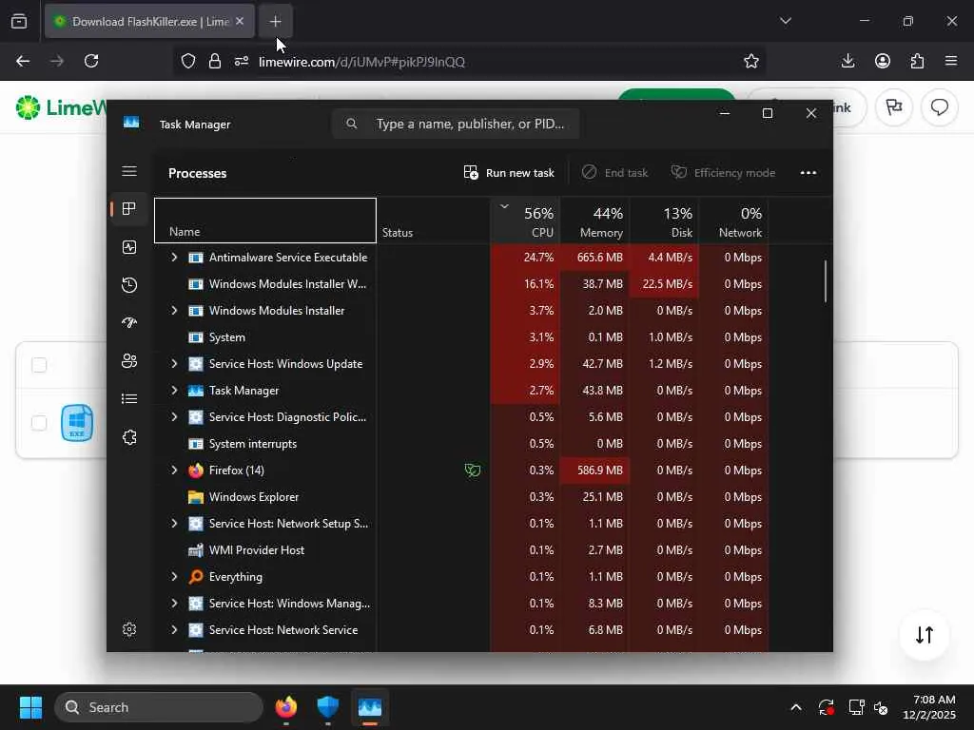Open the Users page icon in sidebar
This screenshot has height=730, width=974.
pos(129,360)
